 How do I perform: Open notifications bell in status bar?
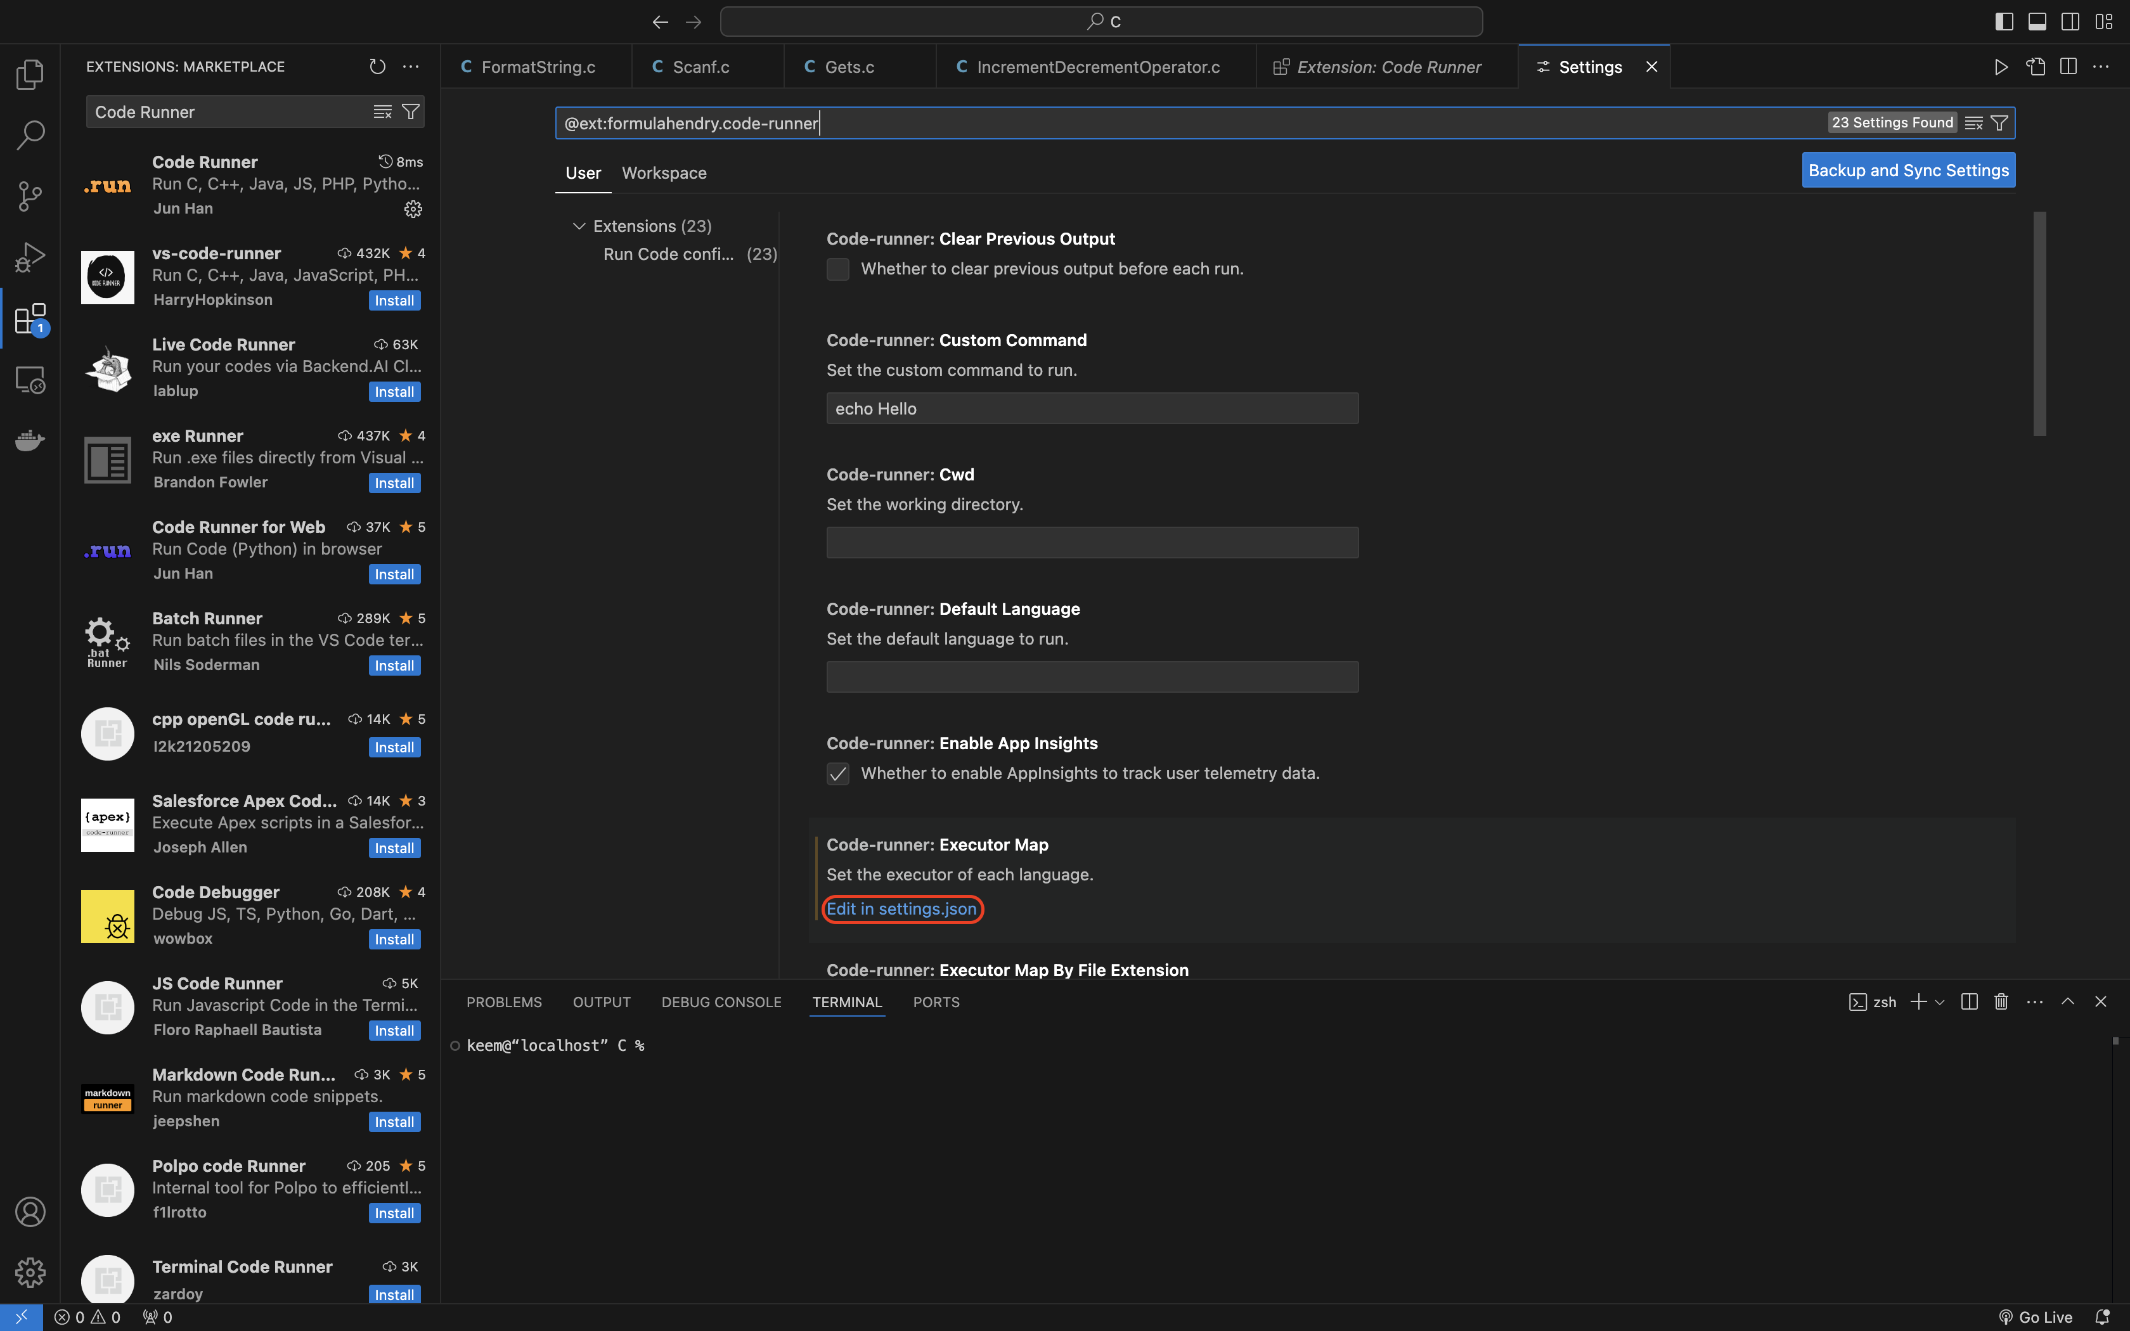[x=2103, y=1317]
